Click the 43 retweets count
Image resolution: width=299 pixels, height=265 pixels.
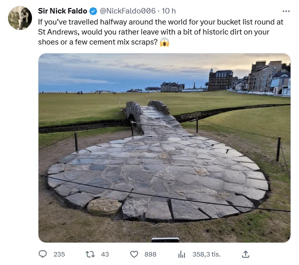coord(105,254)
